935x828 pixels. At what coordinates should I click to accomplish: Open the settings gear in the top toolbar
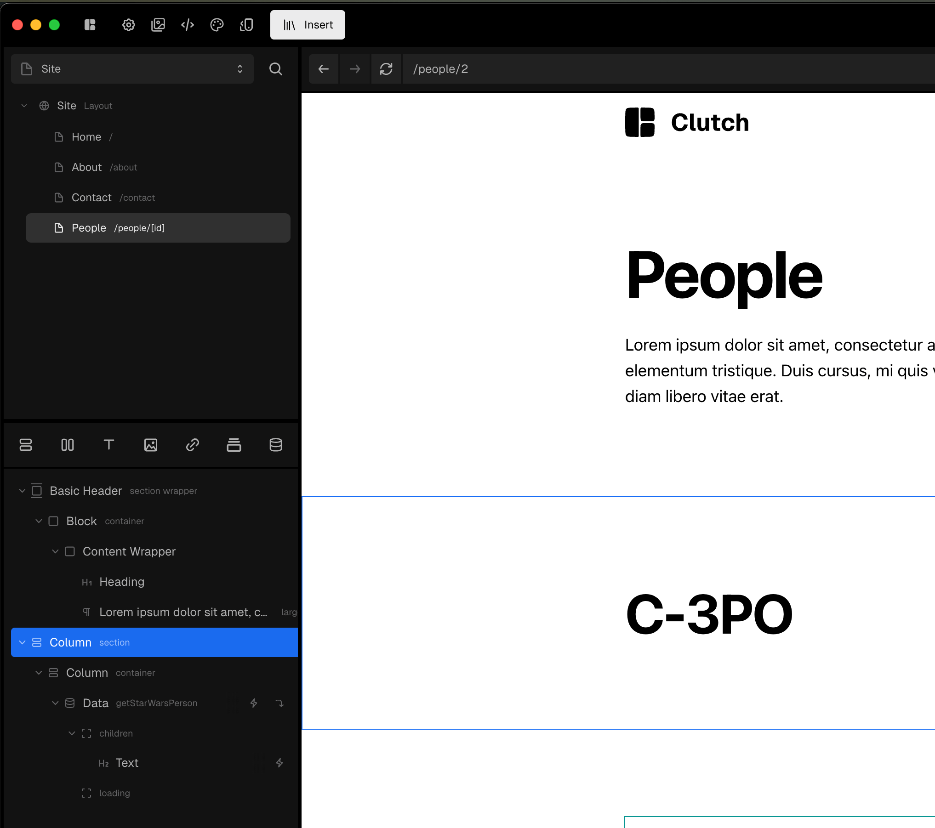coord(129,25)
